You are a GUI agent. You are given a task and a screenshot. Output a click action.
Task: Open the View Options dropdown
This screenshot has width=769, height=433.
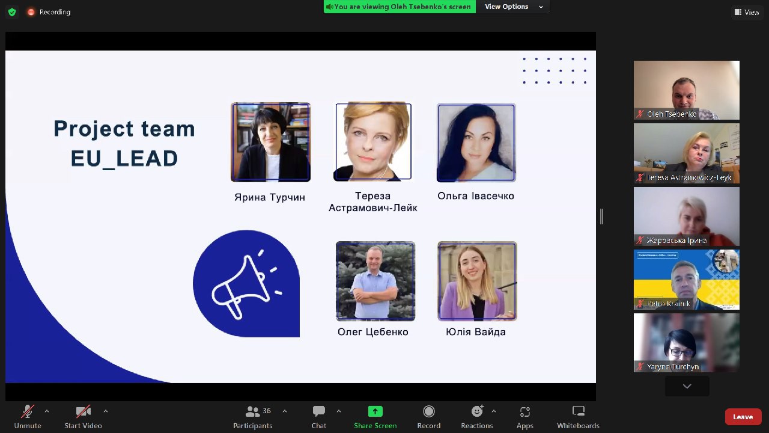pyautogui.click(x=514, y=7)
